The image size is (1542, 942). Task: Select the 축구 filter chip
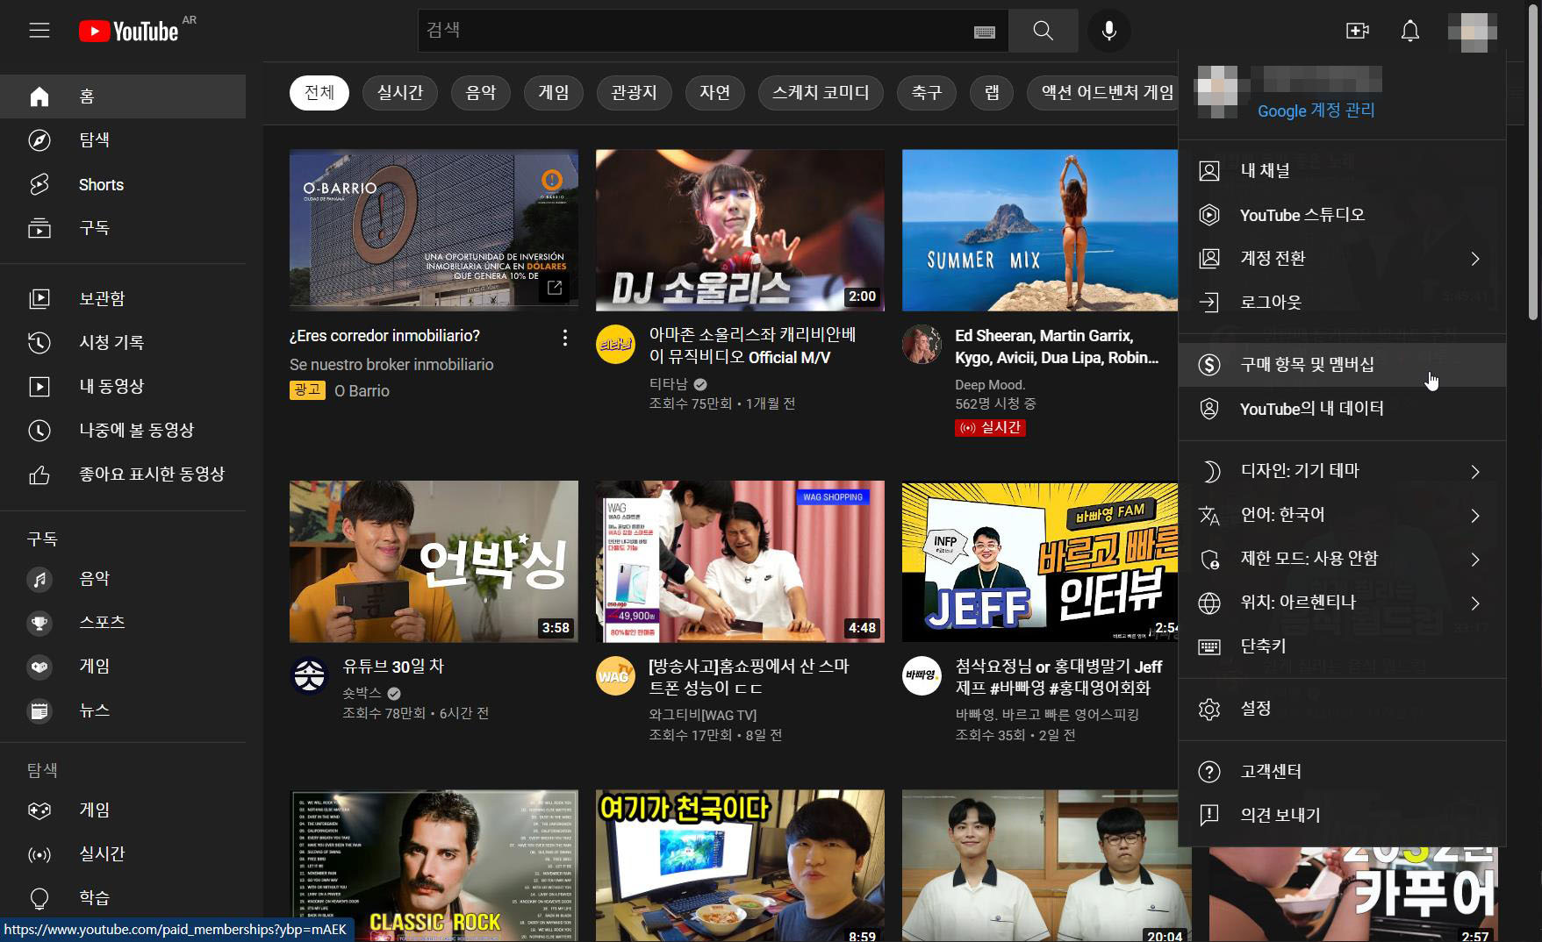pos(927,92)
